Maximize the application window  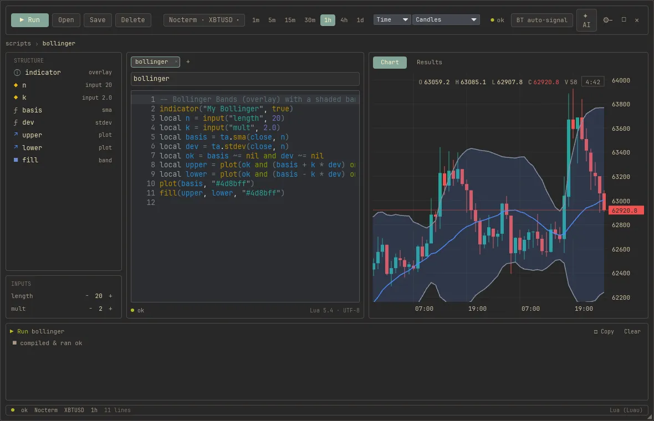[624, 19]
